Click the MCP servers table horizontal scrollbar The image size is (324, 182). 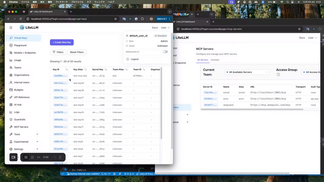[x=252, y=109]
